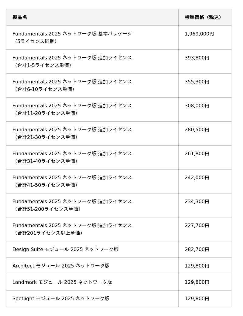
Task: Select the 合計6-10ライセンス単価 product row
Action: pos(72,85)
